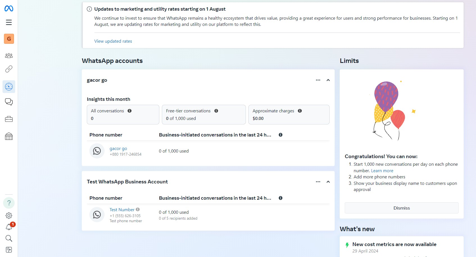The image size is (476, 257).
Task: Click the Meta logo icon
Action: 9,8
